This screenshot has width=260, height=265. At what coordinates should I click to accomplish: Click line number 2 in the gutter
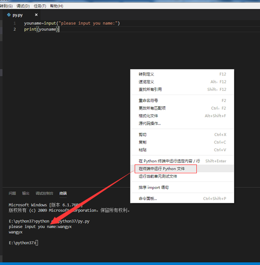click(15, 29)
